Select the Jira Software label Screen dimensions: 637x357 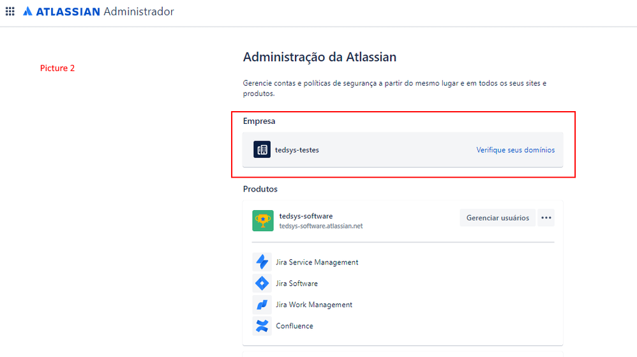tap(297, 284)
